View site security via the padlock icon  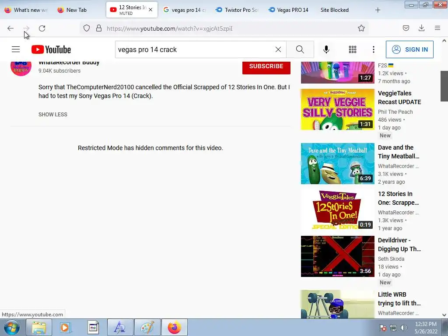(99, 28)
